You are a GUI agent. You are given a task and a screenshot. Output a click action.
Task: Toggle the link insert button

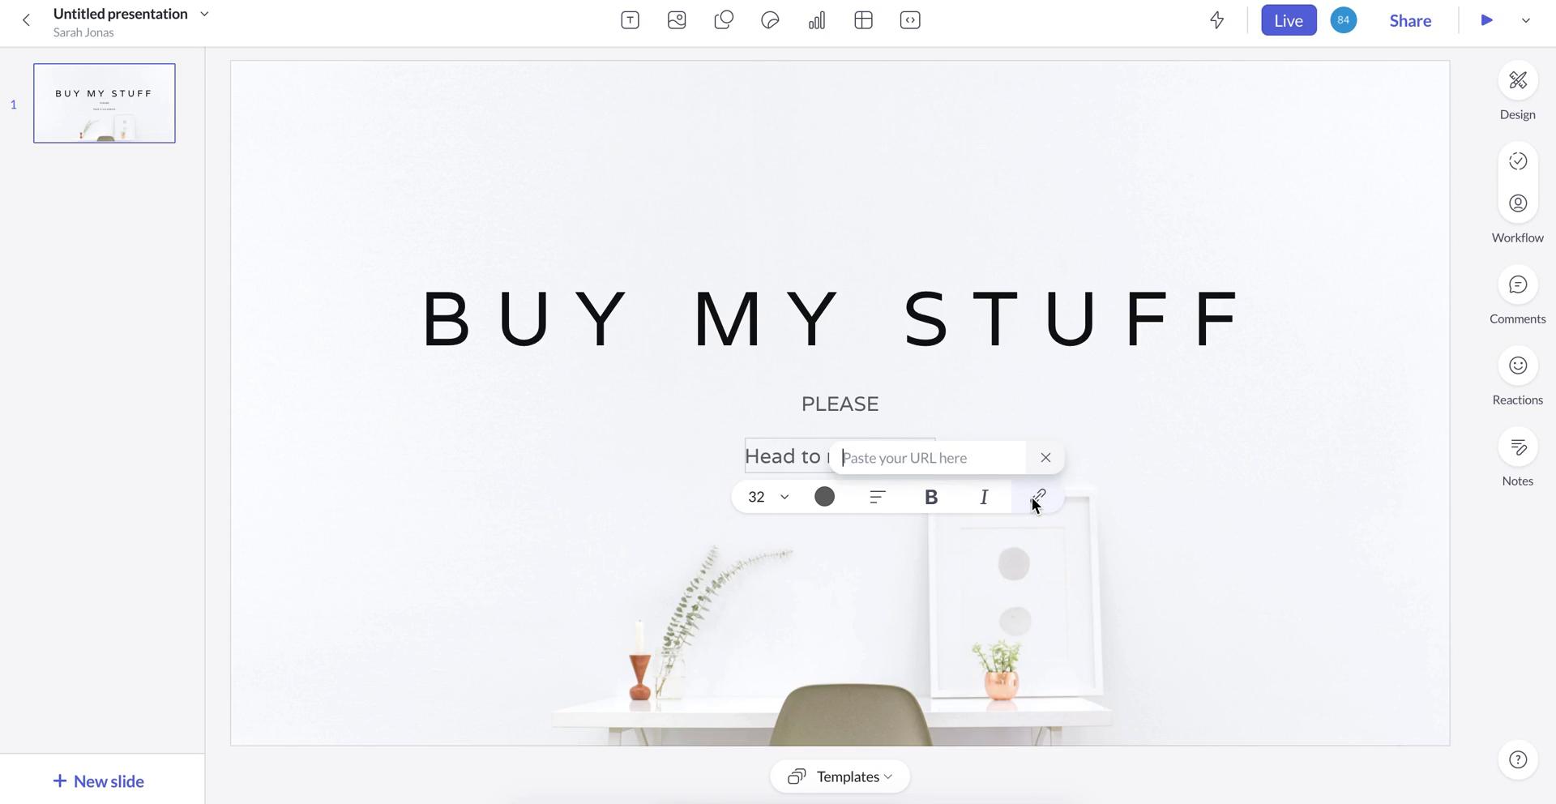click(1038, 496)
